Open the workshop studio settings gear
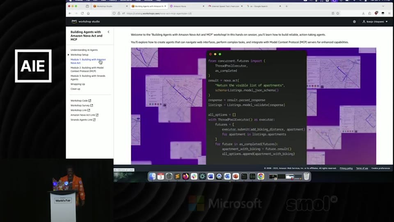 tap(354, 22)
